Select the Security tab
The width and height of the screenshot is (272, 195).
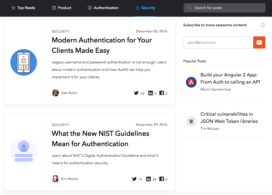tap(146, 8)
